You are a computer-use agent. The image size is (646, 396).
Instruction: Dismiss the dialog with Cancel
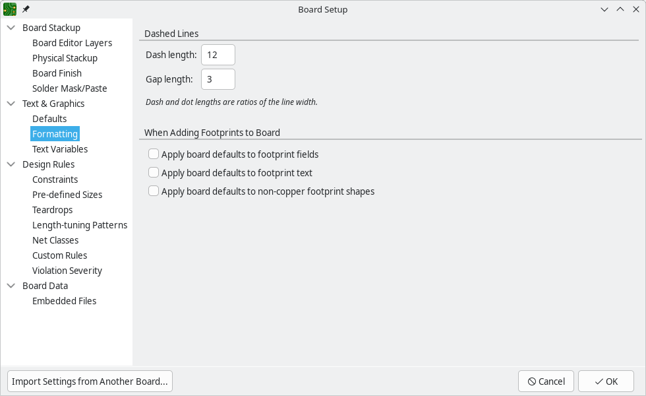pyautogui.click(x=546, y=381)
